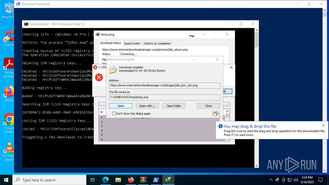Image resolution: width=329 pixels, height=185 pixels.
Task: Switch to Internet Download Manager in taskbar
Action: tap(169, 180)
